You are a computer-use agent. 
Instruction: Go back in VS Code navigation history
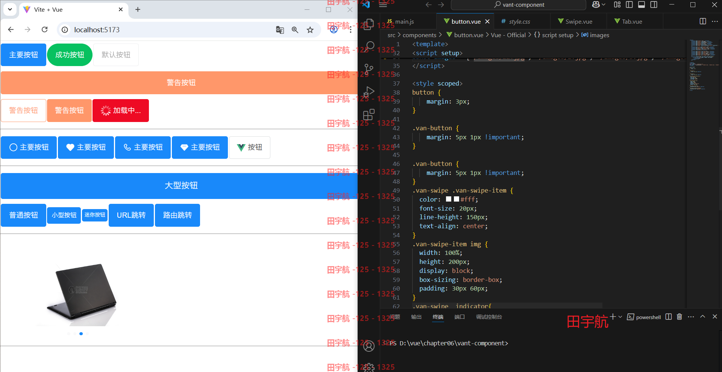pos(428,5)
